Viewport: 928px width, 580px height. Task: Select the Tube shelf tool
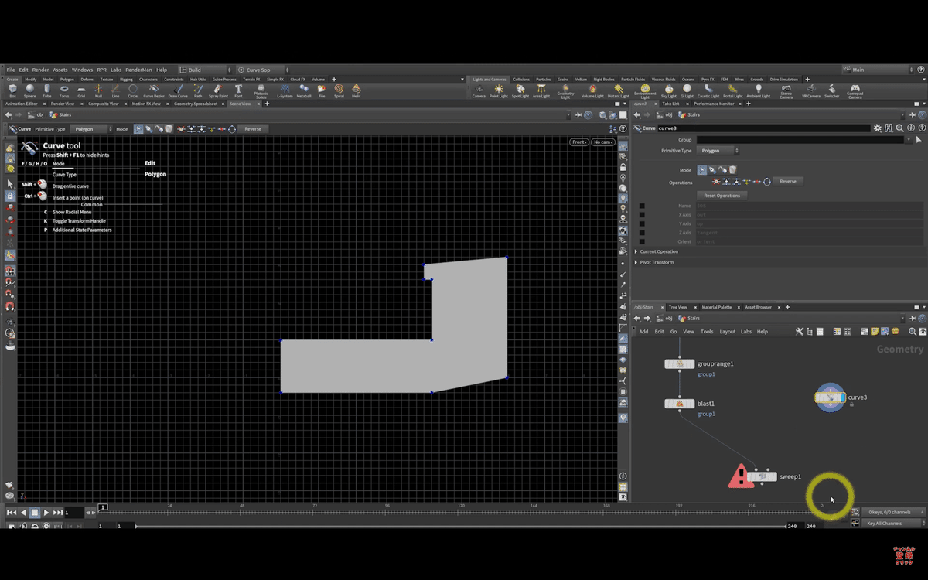[x=47, y=91]
